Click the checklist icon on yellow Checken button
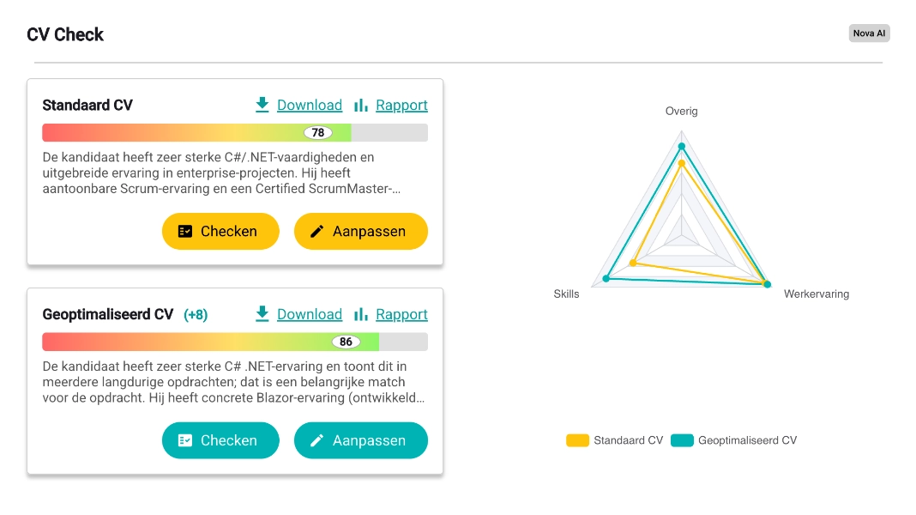This screenshot has height=515, width=916. click(185, 232)
